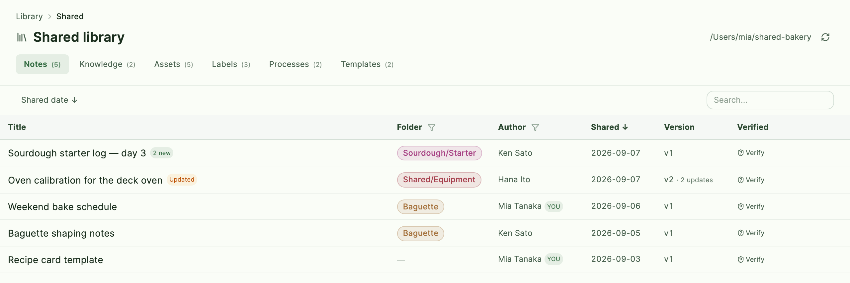This screenshot has height=283, width=850.
Task: Open the Labels tab
Action: coord(231,64)
